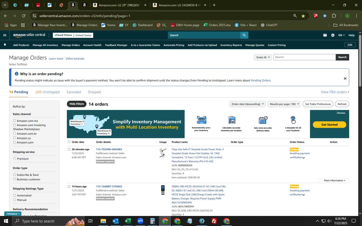Open Excel from the taskbar
The height and width of the screenshot is (226, 362).
coord(128,221)
